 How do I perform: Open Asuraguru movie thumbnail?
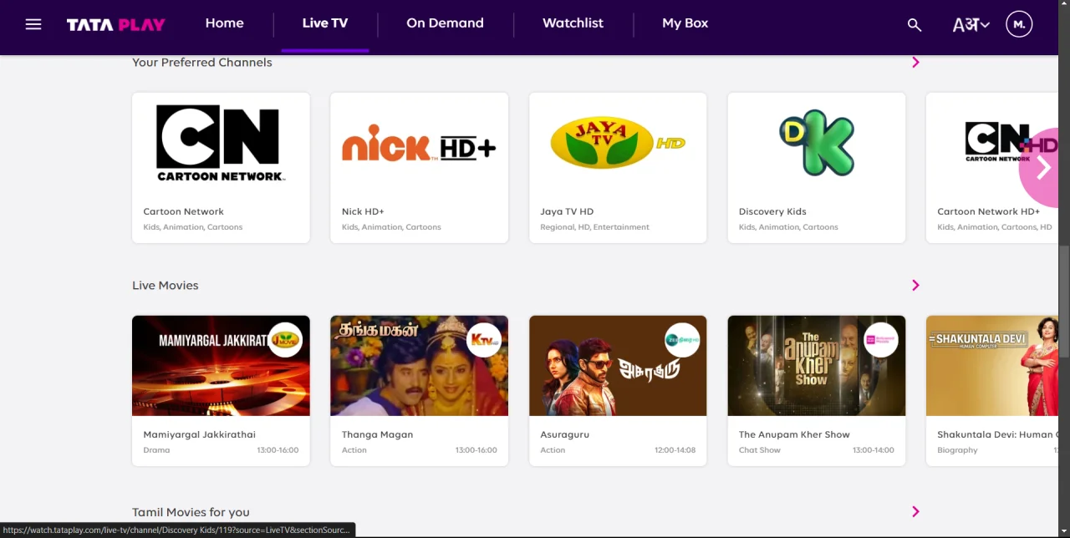[x=618, y=366]
